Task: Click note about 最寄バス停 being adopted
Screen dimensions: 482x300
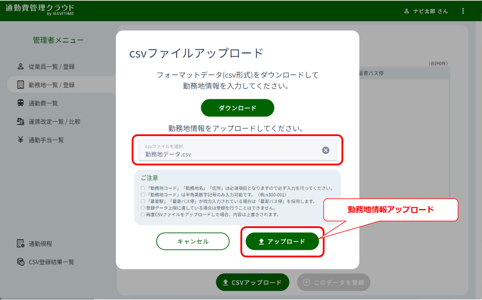Action: coord(228,201)
